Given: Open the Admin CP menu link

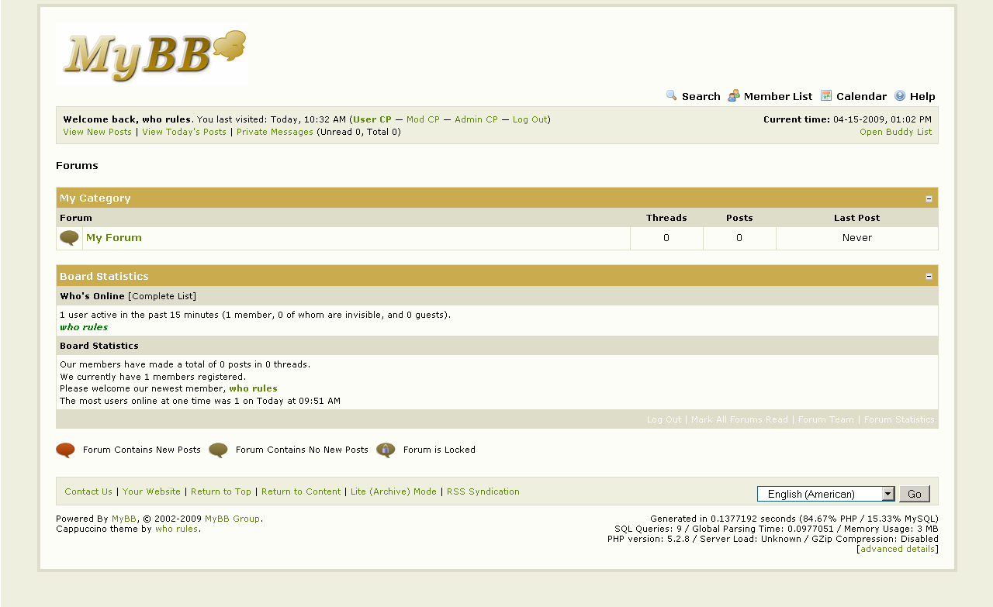Looking at the screenshot, I should pos(476,119).
